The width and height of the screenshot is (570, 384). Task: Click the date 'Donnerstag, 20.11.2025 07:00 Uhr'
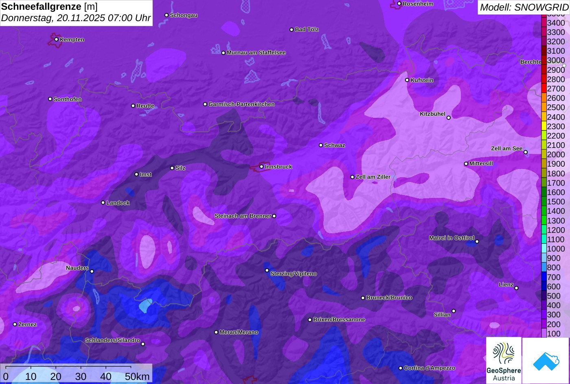tap(76, 18)
